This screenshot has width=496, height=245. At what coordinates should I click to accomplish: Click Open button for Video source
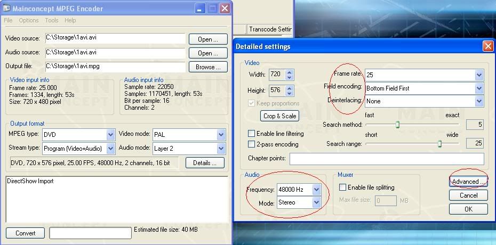[x=208, y=39]
